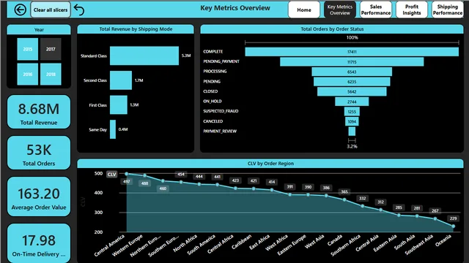Clear all slicers
The image size is (469, 263).
(x=51, y=9)
